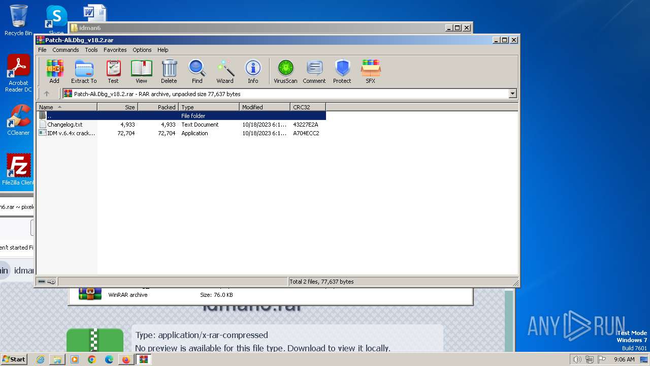This screenshot has height=366, width=650.
Task: Open Recycle Bin desktop icon
Action: [x=18, y=20]
